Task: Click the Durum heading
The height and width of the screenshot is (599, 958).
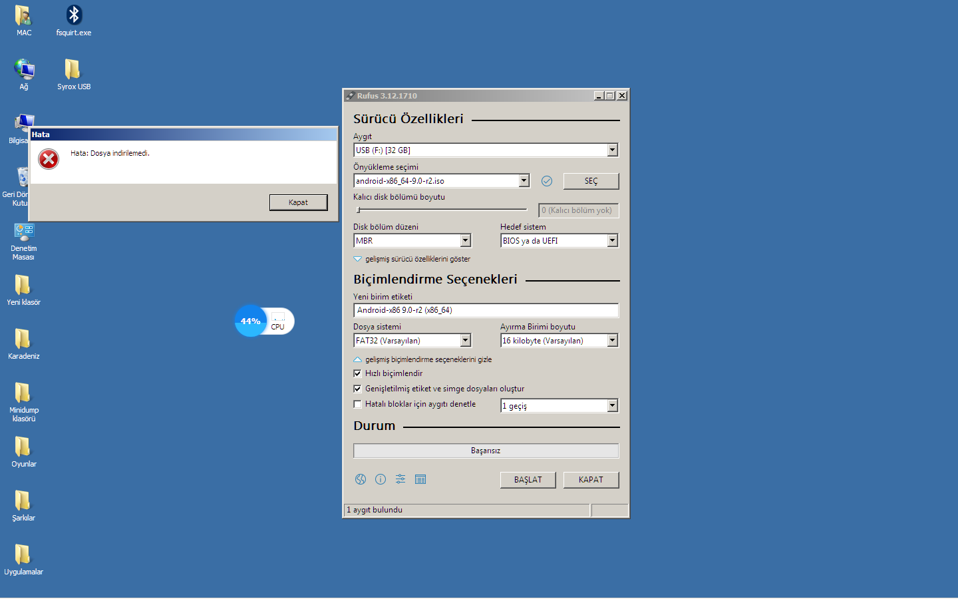Action: click(375, 426)
